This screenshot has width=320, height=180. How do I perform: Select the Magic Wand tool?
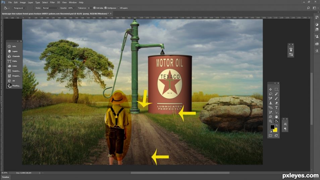pyautogui.click(x=276, y=94)
